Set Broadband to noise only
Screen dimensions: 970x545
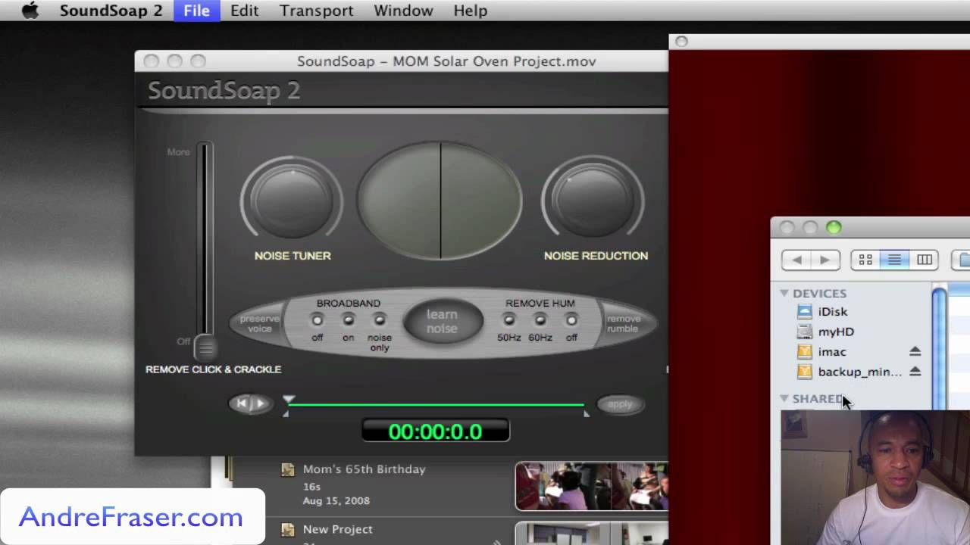click(x=380, y=320)
